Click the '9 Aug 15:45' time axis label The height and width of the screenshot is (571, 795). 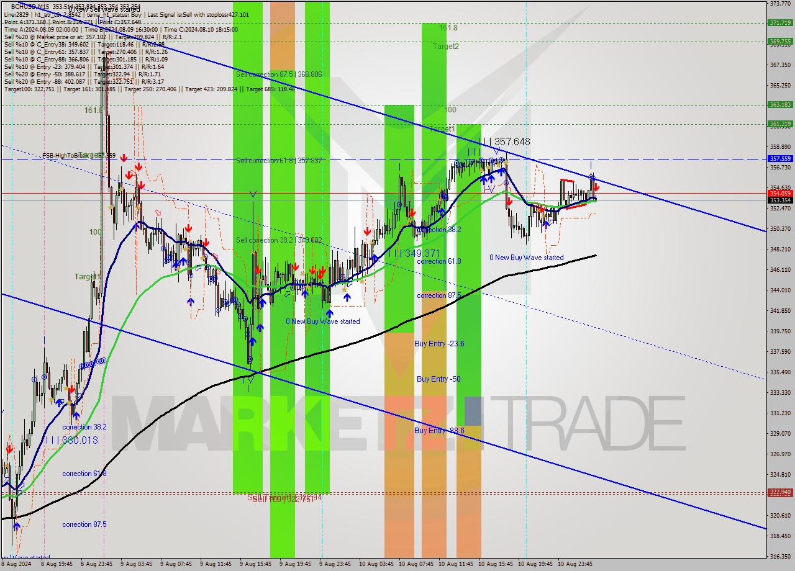pyautogui.click(x=256, y=564)
